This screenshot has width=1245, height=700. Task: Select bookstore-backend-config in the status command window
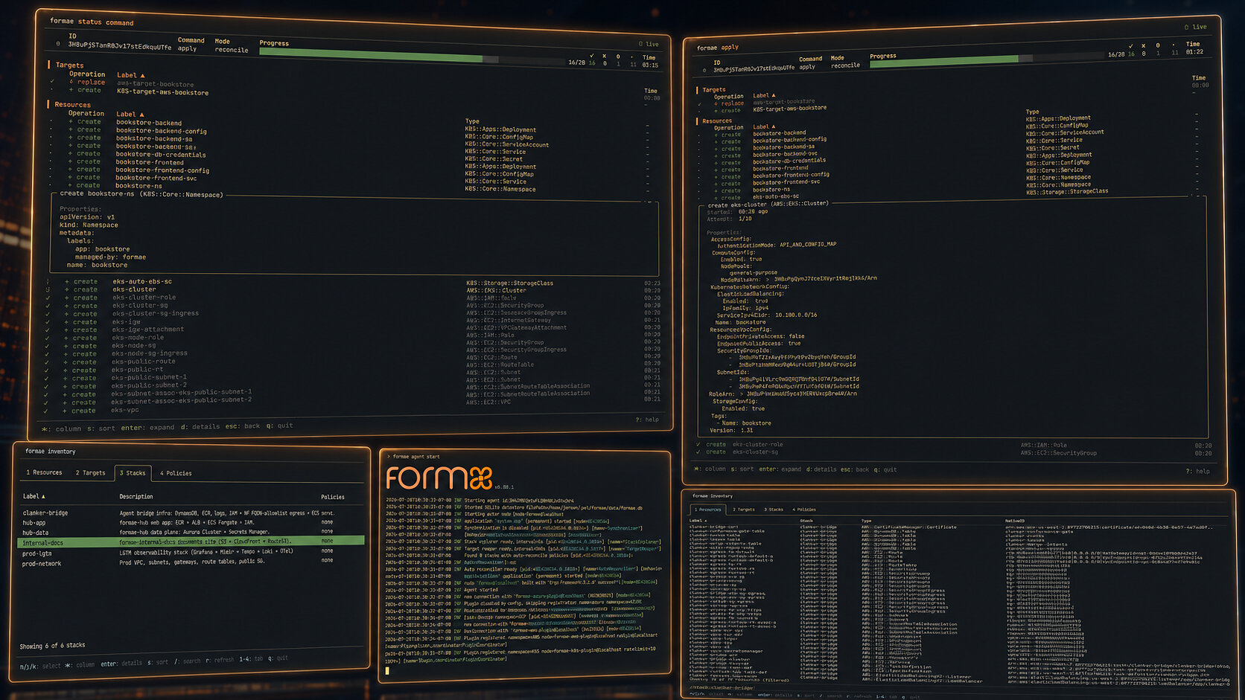pos(162,131)
